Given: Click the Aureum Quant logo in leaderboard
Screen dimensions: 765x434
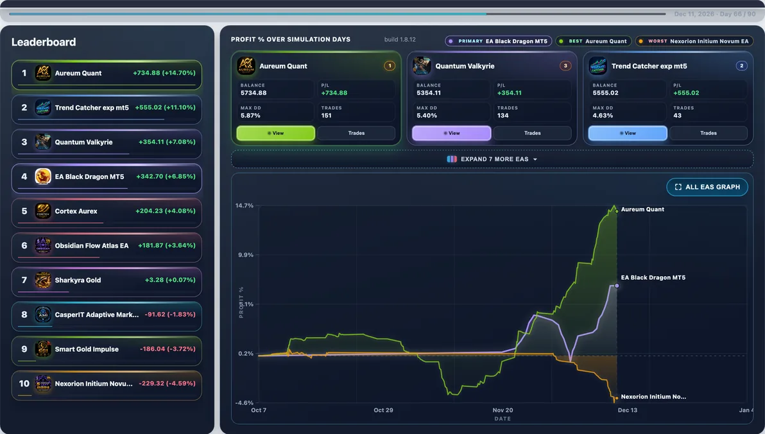Looking at the screenshot, I should coord(43,73).
